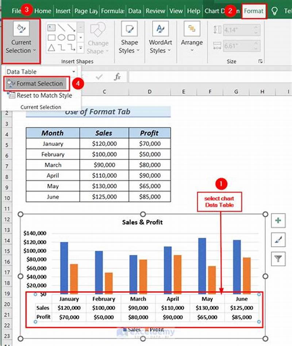The image size is (292, 346).
Task: Switch to the Format ribbon tab
Action: (254, 11)
